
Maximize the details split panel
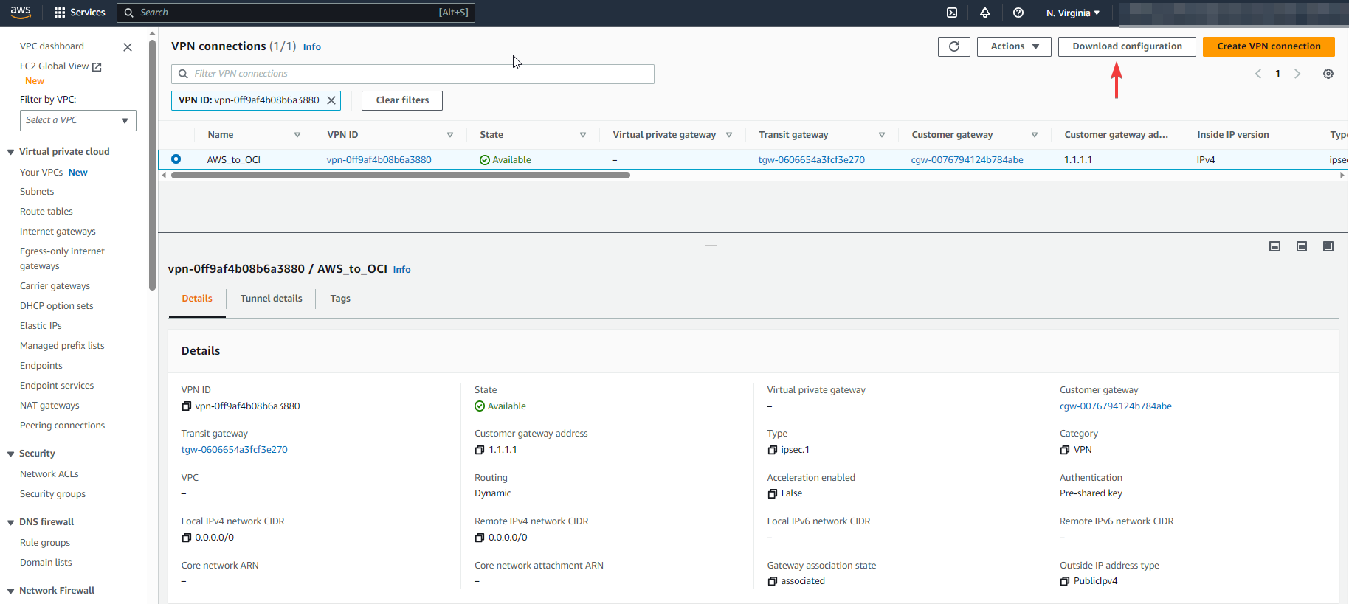click(x=1328, y=246)
